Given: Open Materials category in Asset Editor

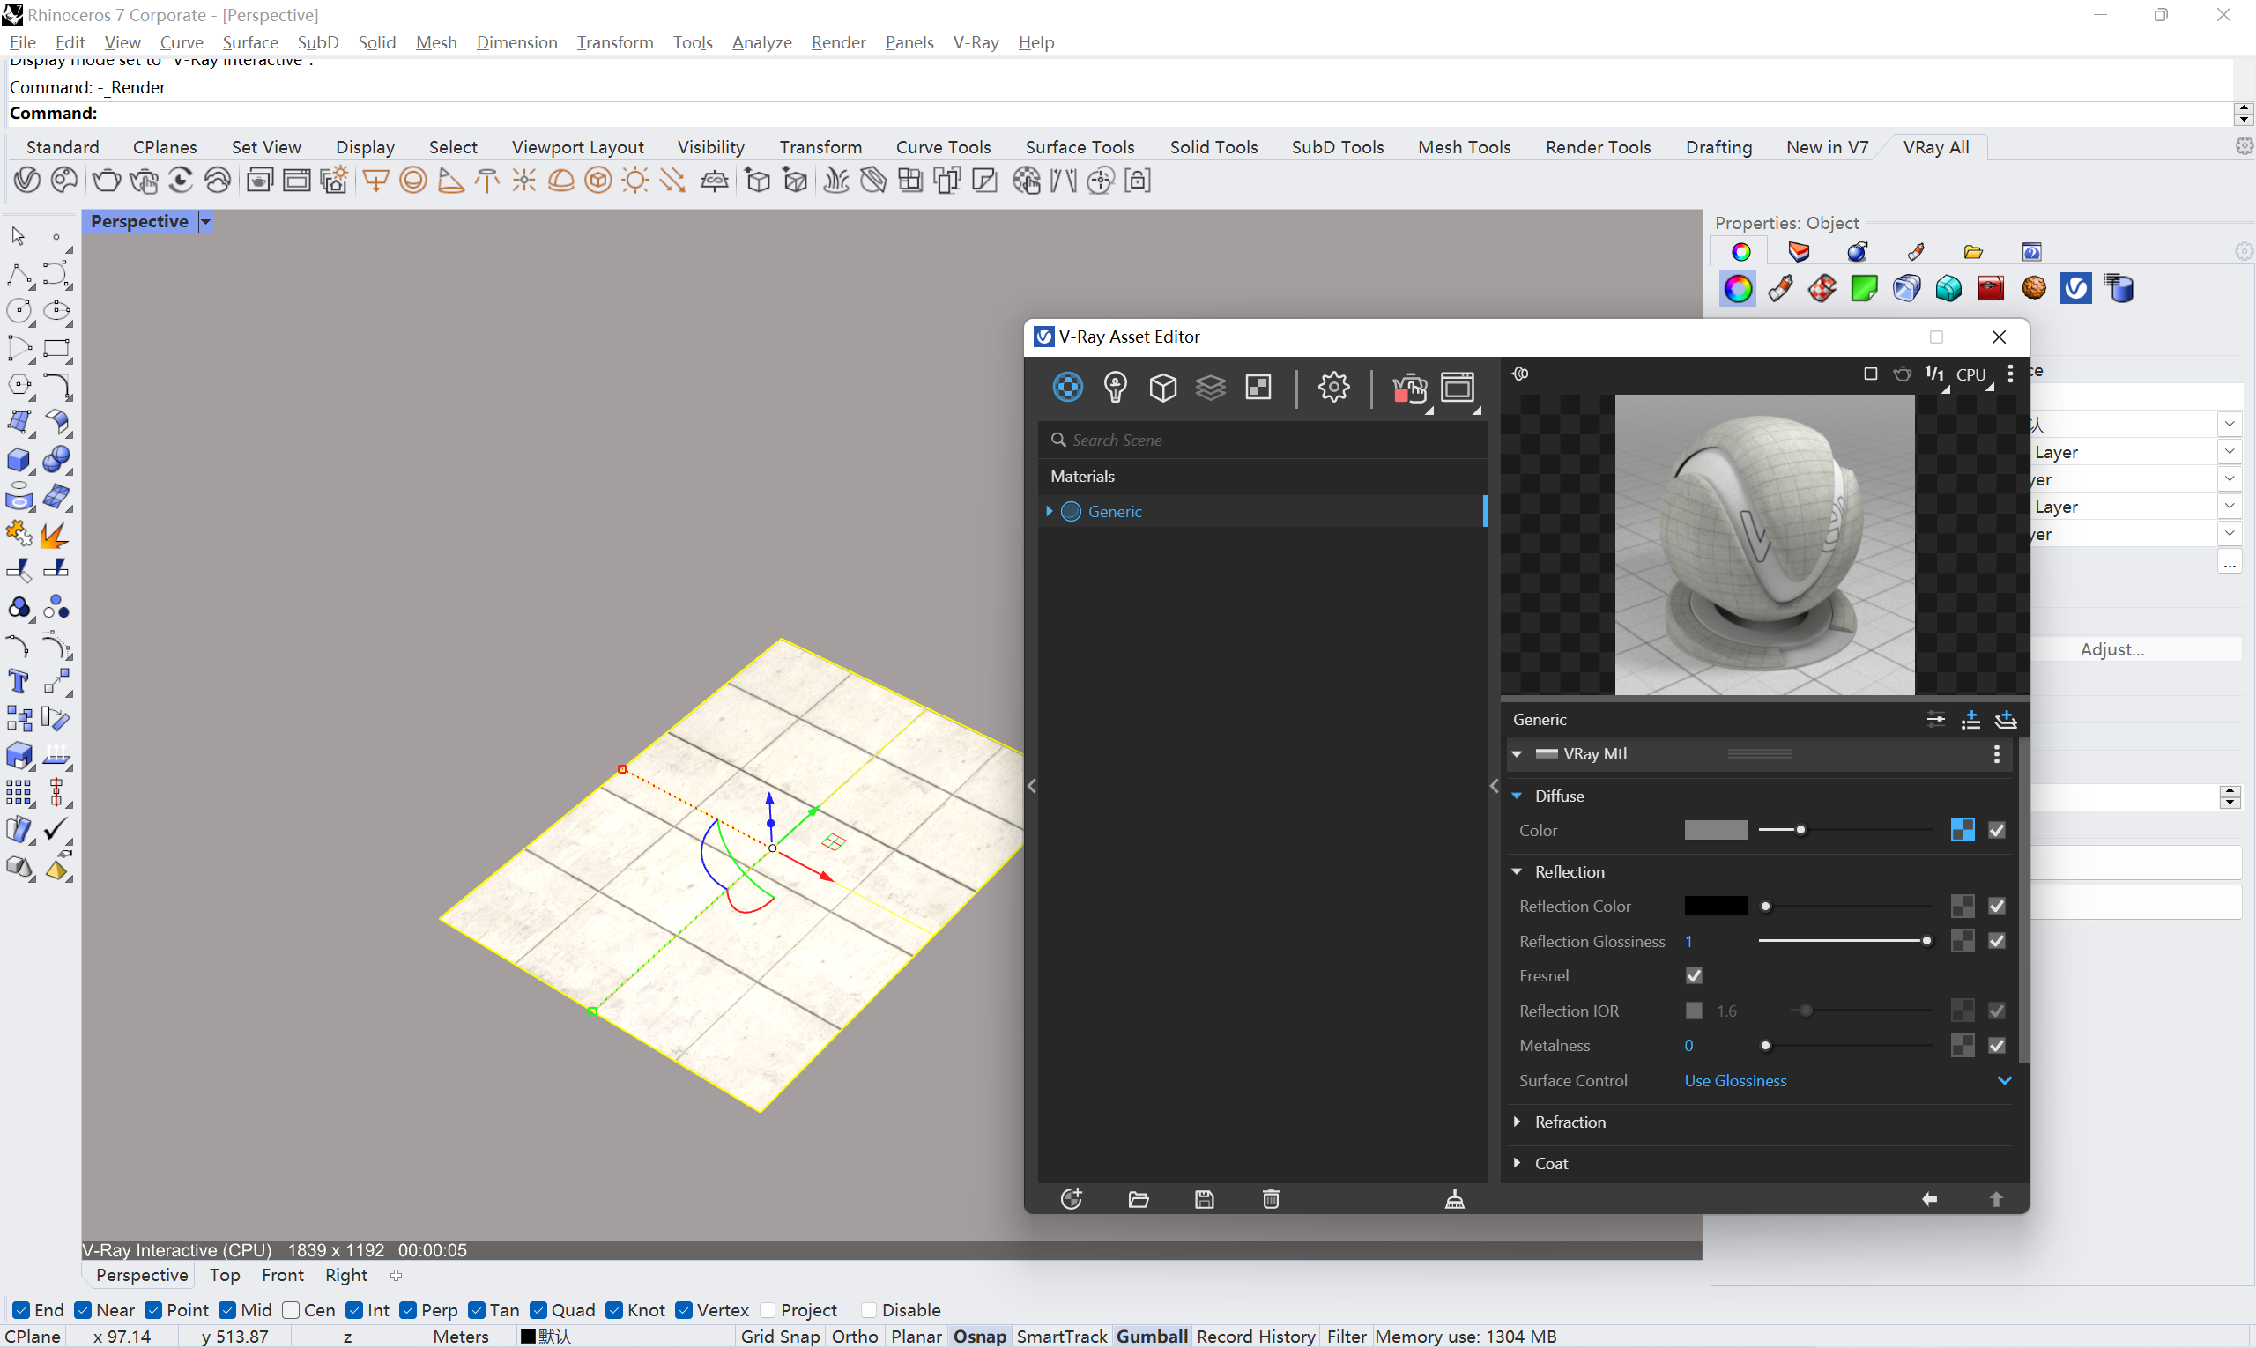Looking at the screenshot, I should [1067, 387].
